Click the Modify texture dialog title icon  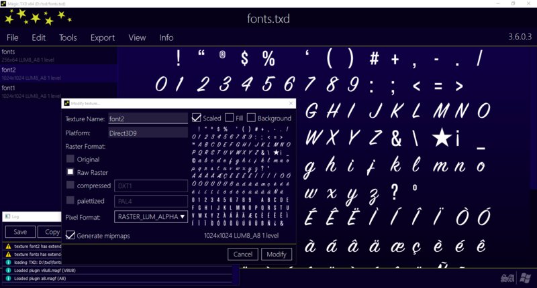pos(66,103)
